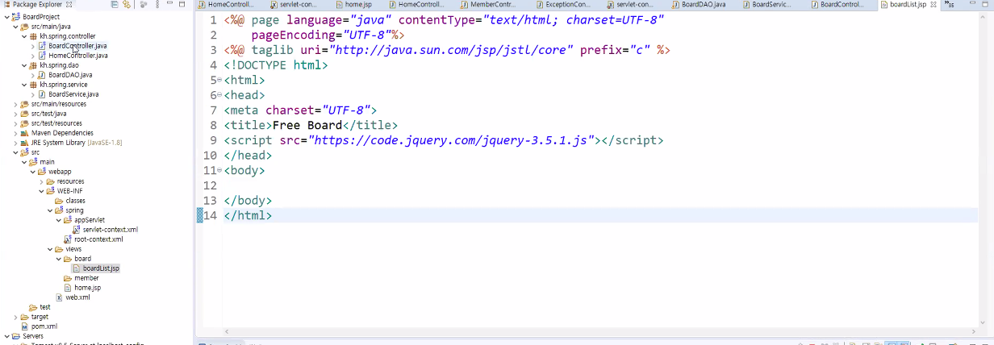
Task: Close the Package Explorer view tab
Action: 69,5
